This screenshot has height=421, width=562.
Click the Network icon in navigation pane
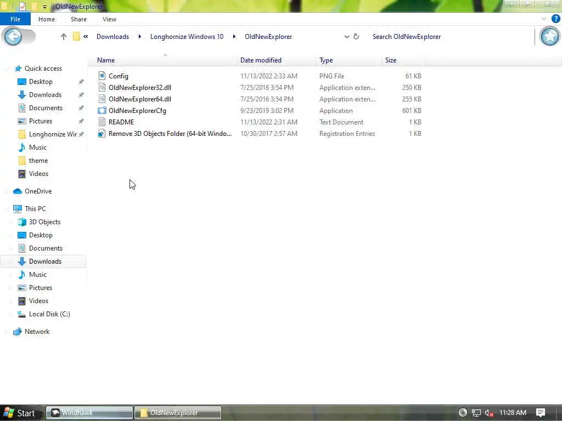pos(18,332)
